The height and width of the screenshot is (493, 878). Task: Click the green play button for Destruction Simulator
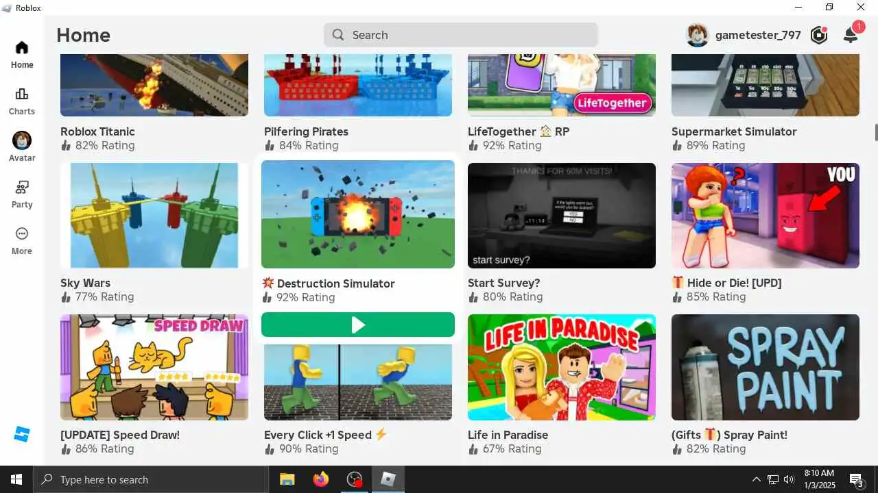358,325
